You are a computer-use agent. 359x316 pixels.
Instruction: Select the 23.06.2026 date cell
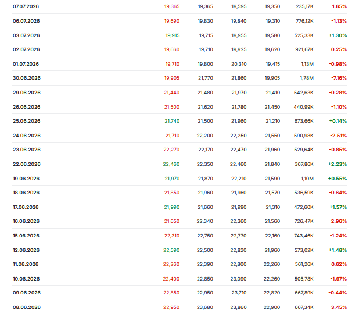[x=27, y=150]
